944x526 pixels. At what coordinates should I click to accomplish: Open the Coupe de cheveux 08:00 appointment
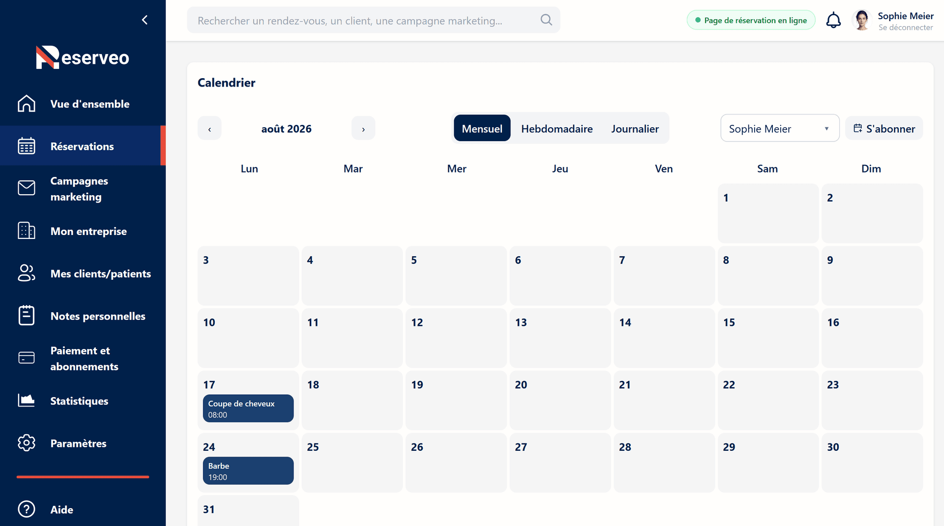pyautogui.click(x=248, y=409)
